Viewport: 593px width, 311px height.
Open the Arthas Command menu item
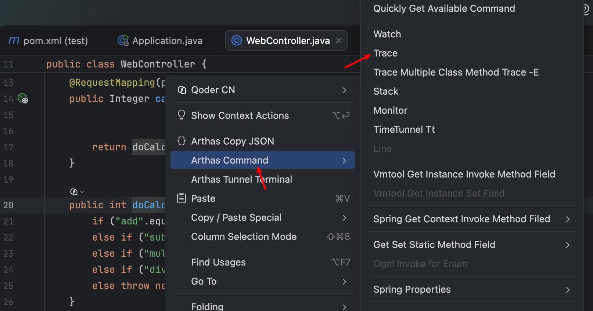[x=263, y=160]
